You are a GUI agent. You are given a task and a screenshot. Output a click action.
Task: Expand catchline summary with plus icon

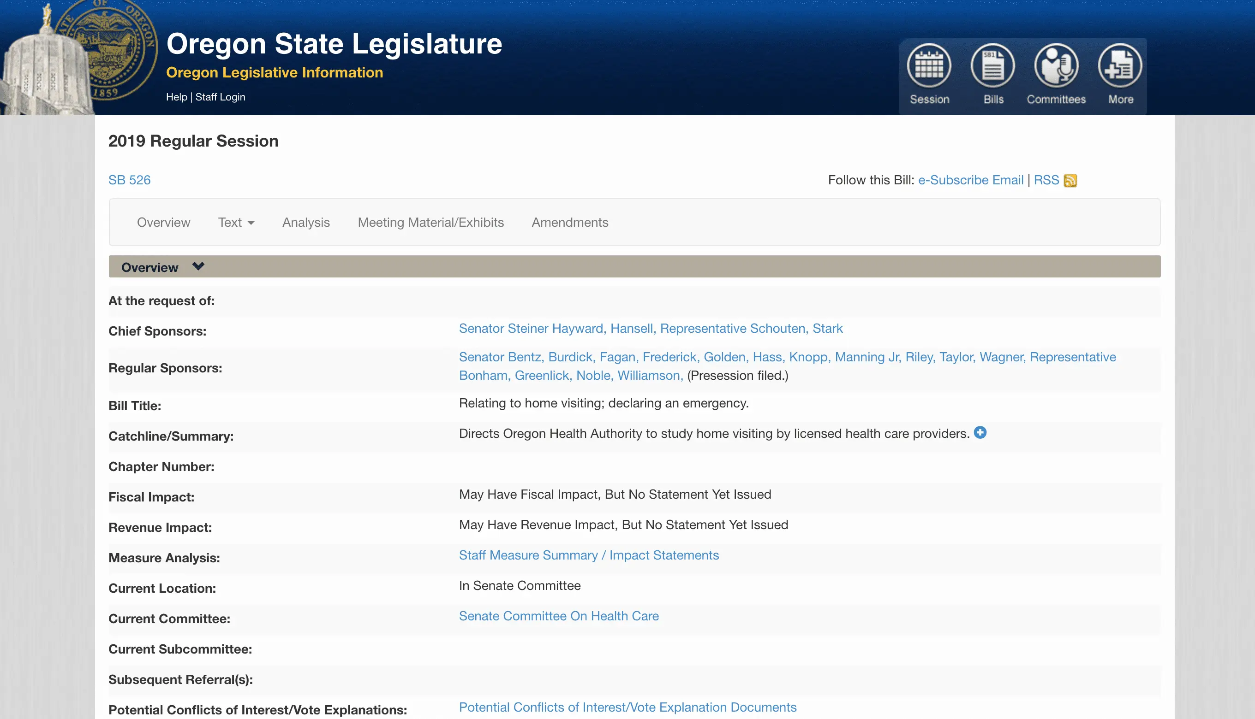980,433
